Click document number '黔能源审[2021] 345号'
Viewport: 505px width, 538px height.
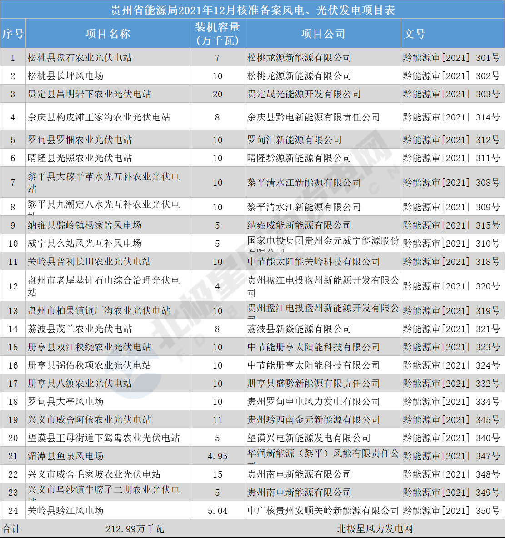point(451,419)
